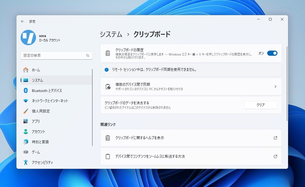The image size is (305, 187).
Task: Click the search magnifier icon
Action: (88, 55)
